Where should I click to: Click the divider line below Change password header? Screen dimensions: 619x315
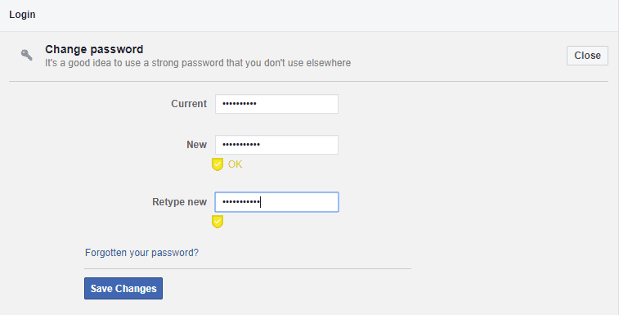308,82
